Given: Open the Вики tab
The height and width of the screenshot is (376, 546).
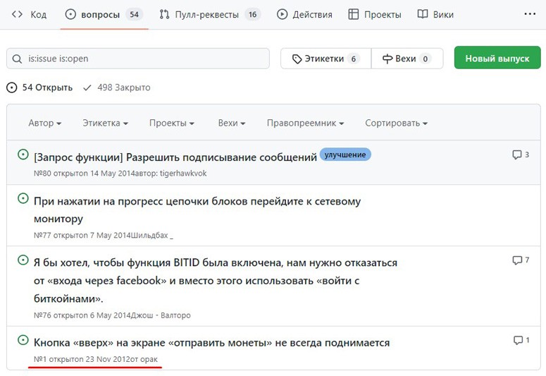Looking at the screenshot, I should coord(435,14).
